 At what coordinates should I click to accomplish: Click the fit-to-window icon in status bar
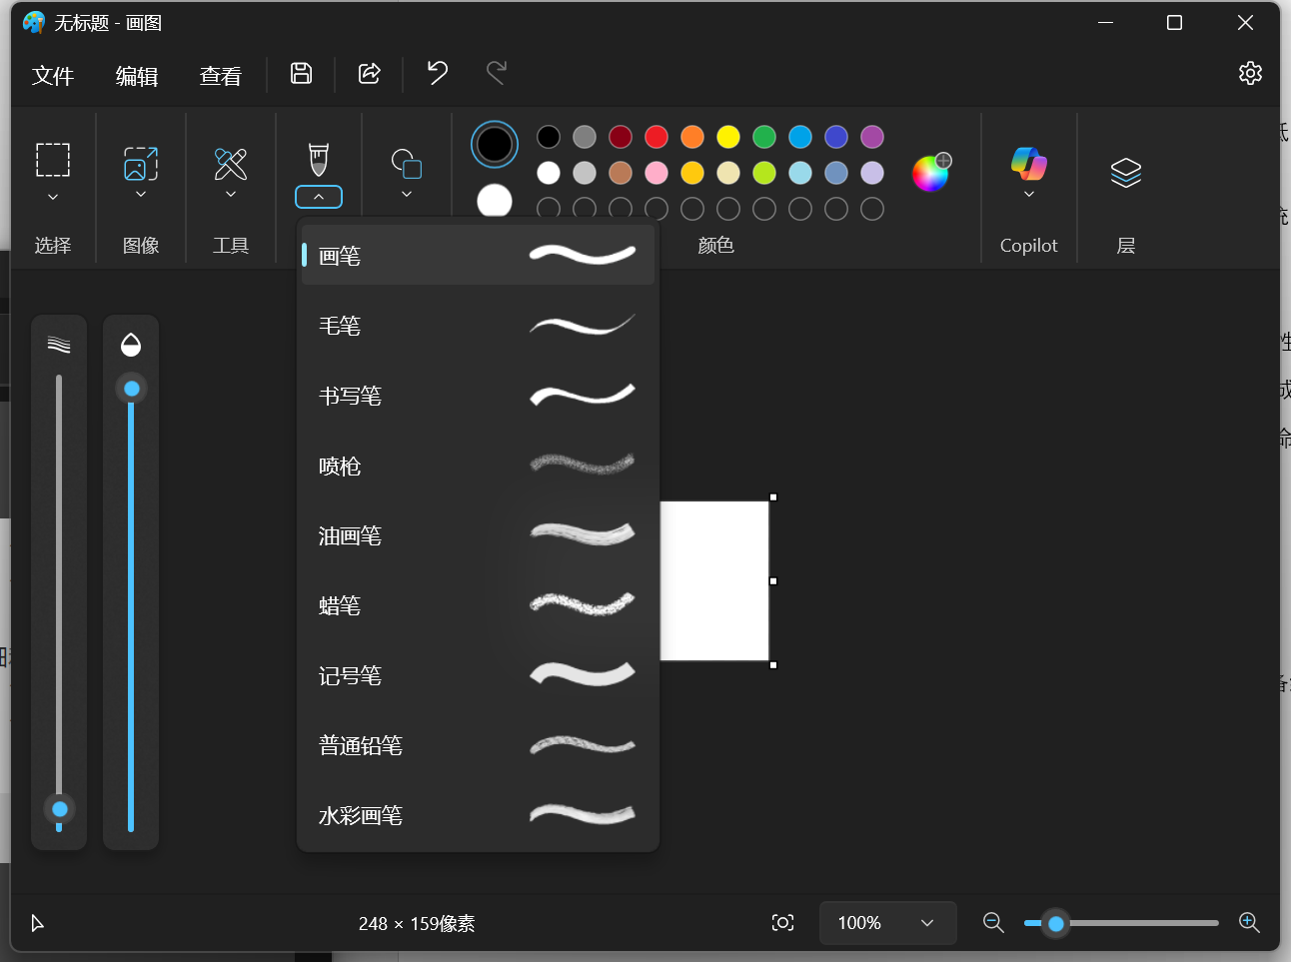pos(782,922)
